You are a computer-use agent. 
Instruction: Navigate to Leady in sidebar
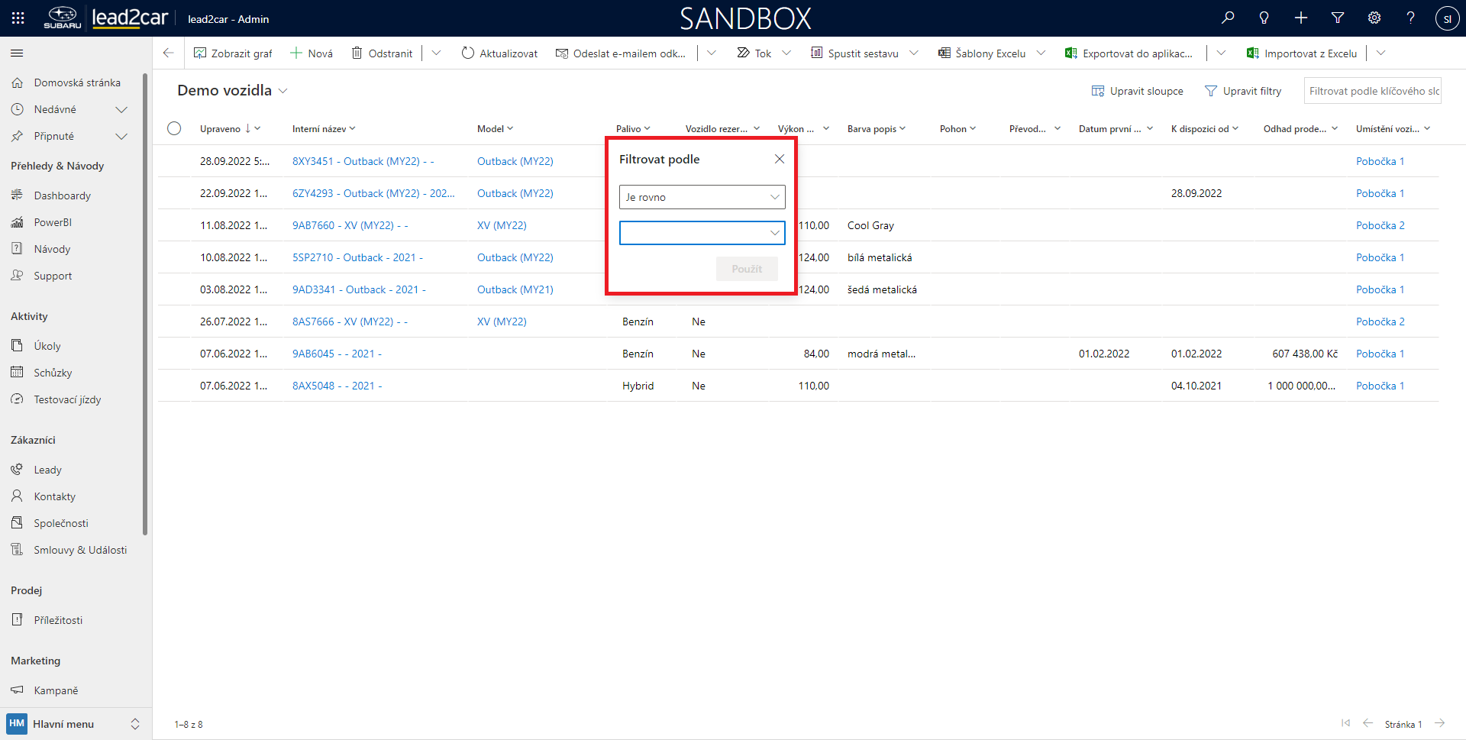47,470
